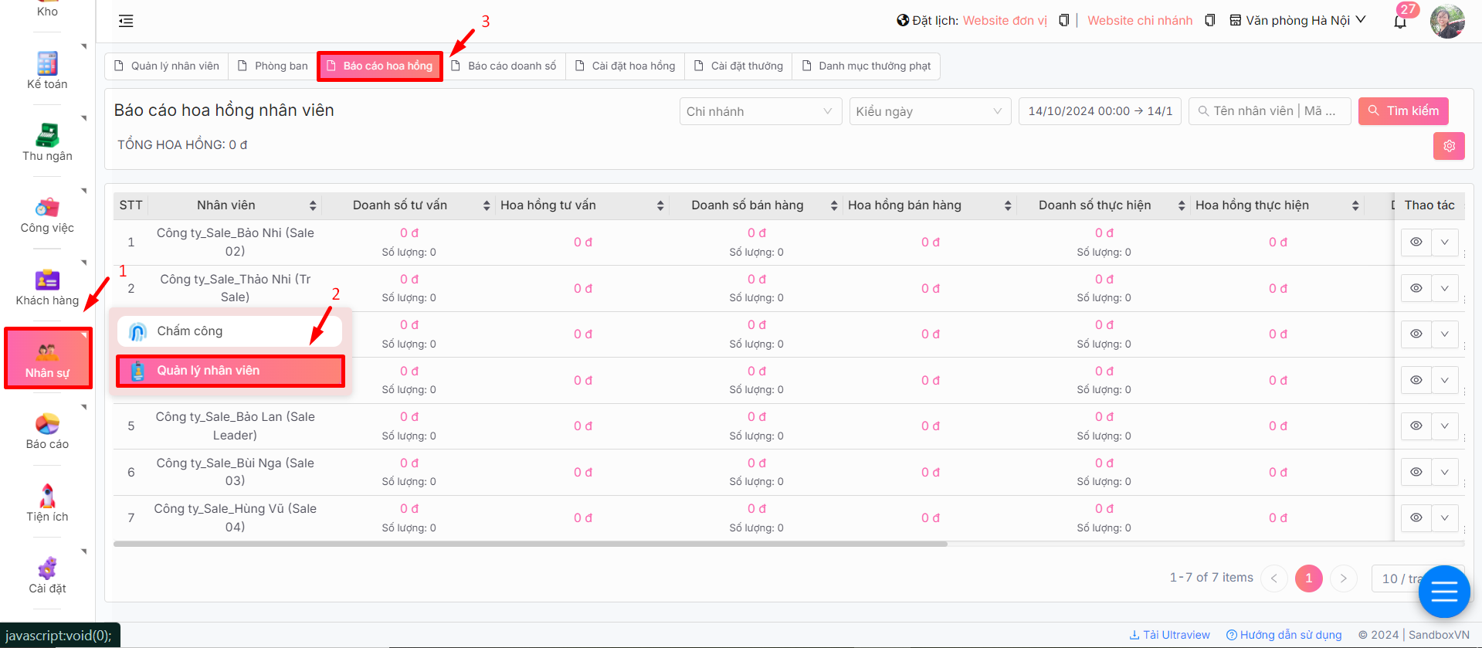The height and width of the screenshot is (648, 1482).
Task: Open the Tiện ích rocket icon
Action: [47, 496]
